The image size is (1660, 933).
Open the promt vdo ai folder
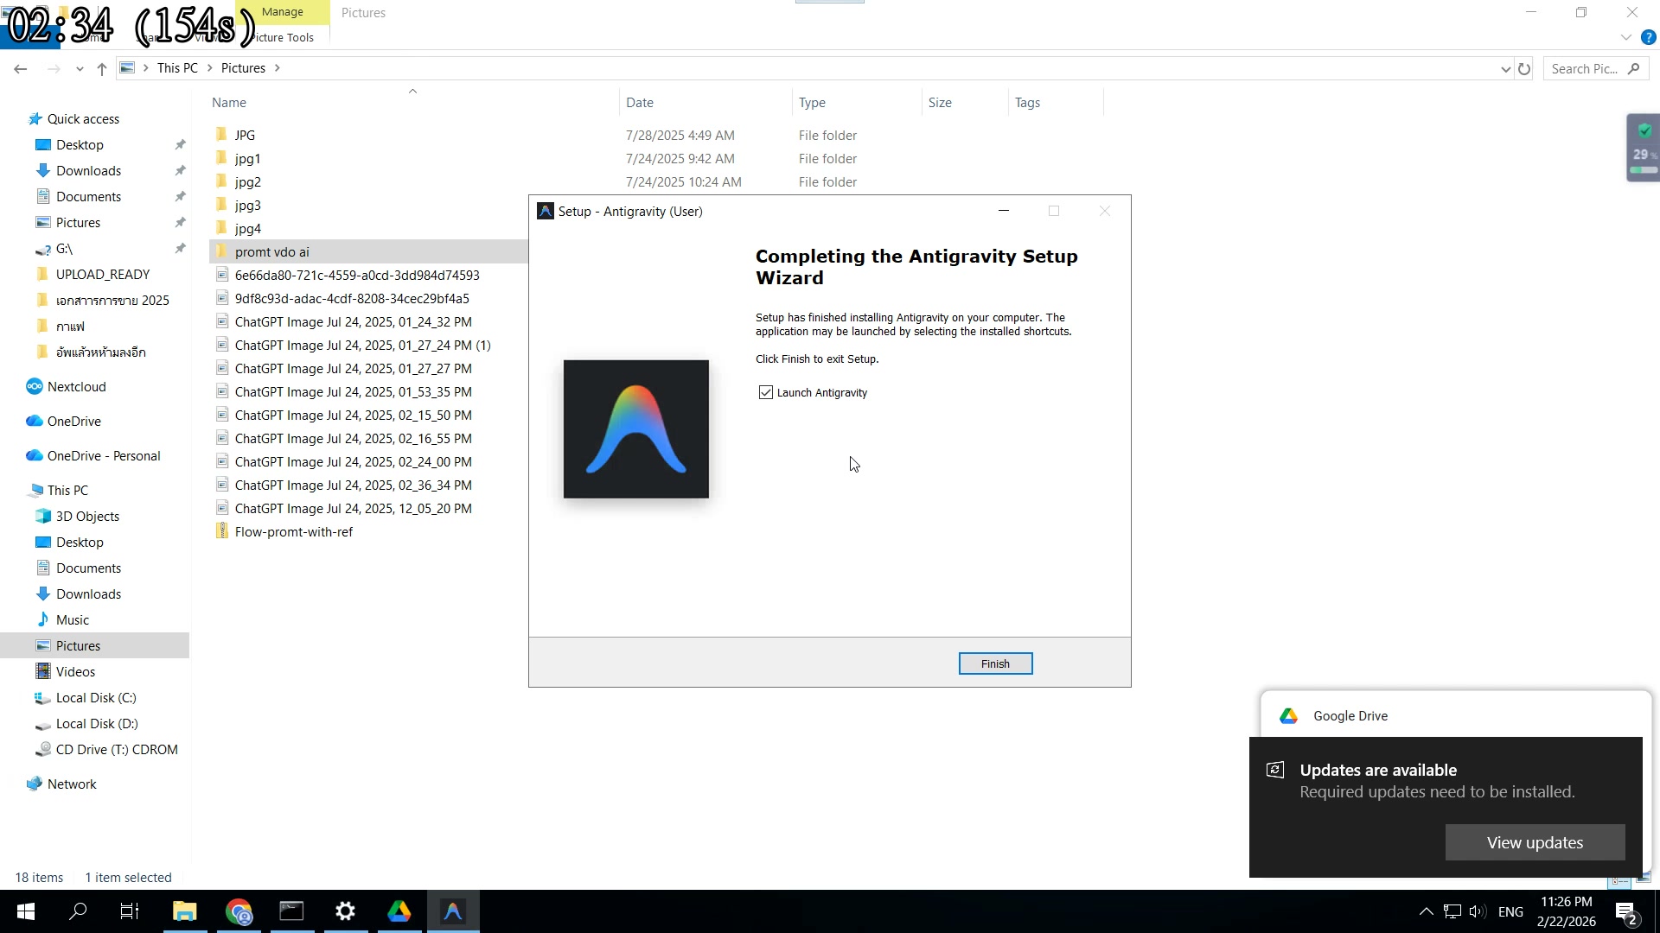pyautogui.click(x=272, y=251)
